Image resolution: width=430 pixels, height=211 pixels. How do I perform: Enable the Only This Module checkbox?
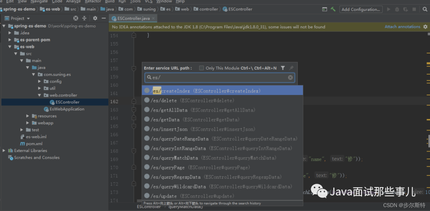(x=201, y=68)
